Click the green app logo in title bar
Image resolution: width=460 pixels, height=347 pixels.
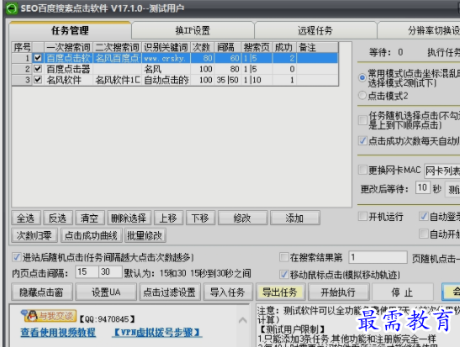click(12, 8)
